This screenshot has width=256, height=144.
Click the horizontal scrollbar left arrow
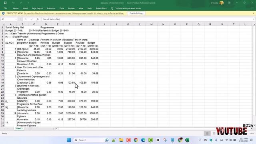point(57,129)
